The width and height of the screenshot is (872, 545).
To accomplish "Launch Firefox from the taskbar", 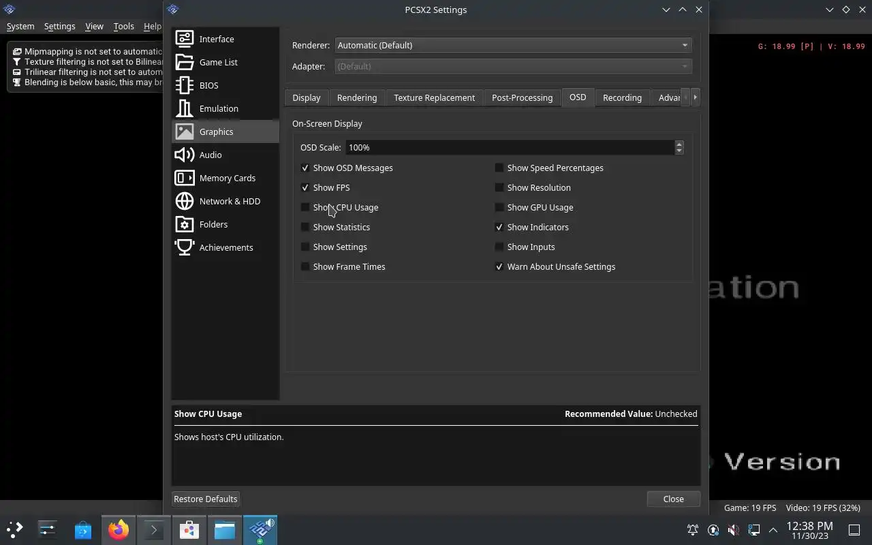I will 119,529.
